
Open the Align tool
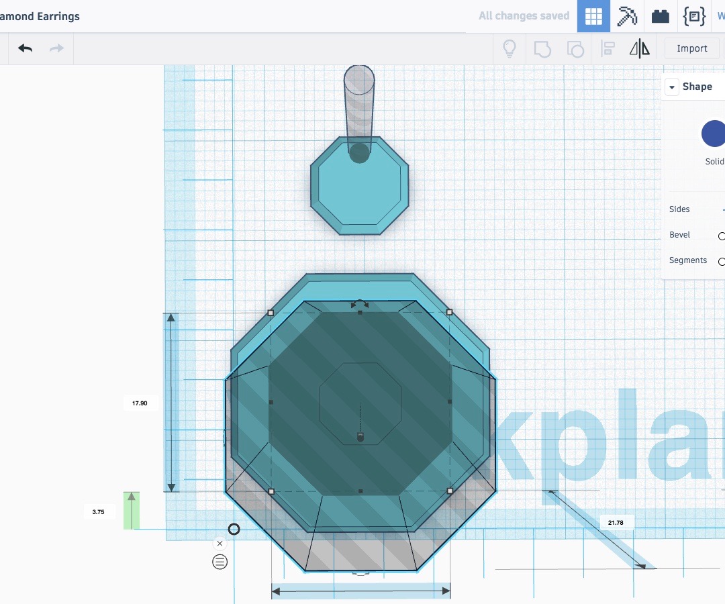tap(608, 48)
